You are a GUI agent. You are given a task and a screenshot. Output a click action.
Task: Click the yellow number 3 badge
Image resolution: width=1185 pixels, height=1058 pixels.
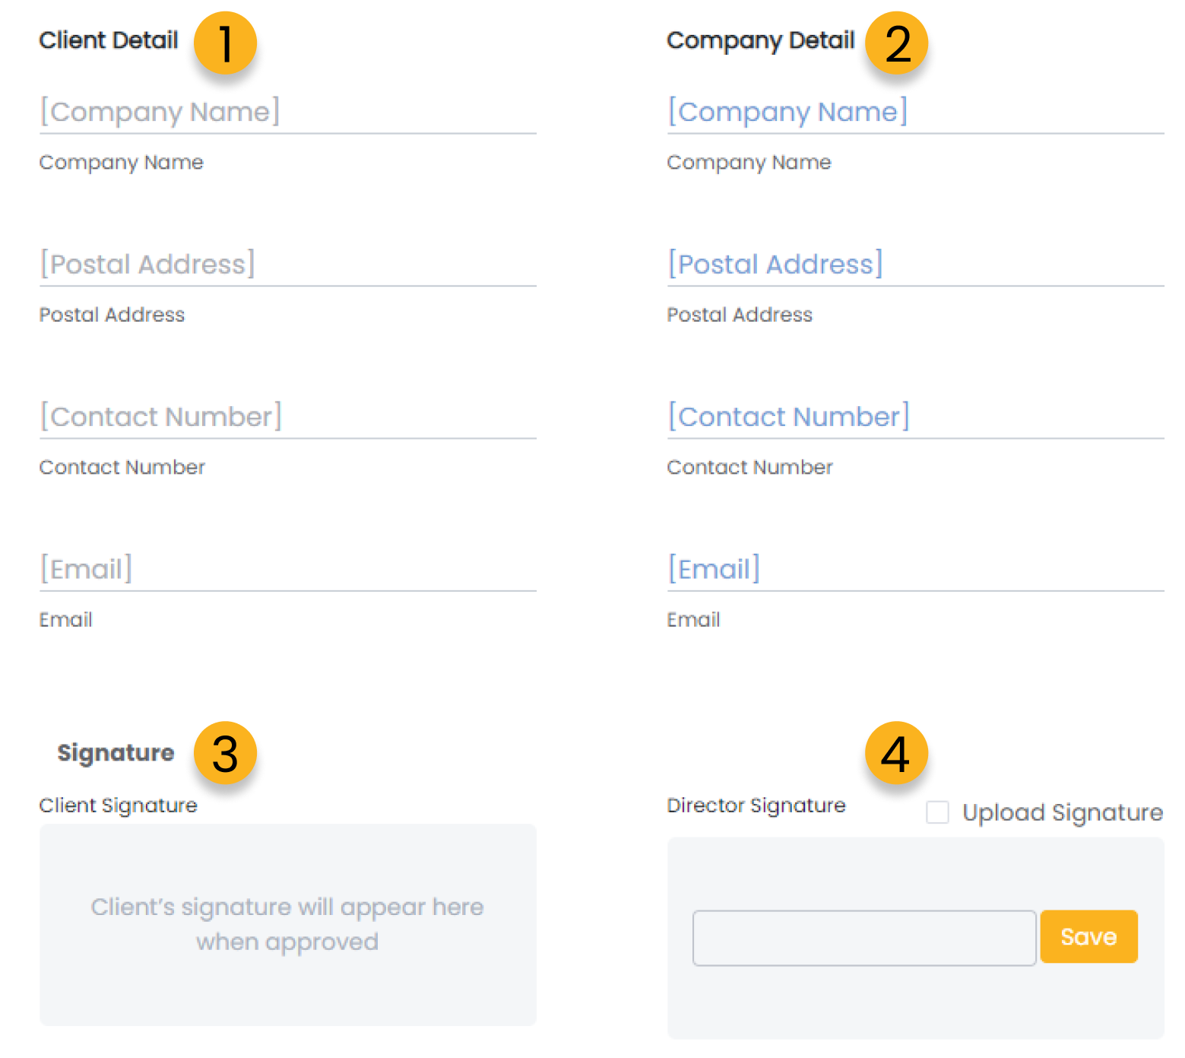tap(225, 753)
